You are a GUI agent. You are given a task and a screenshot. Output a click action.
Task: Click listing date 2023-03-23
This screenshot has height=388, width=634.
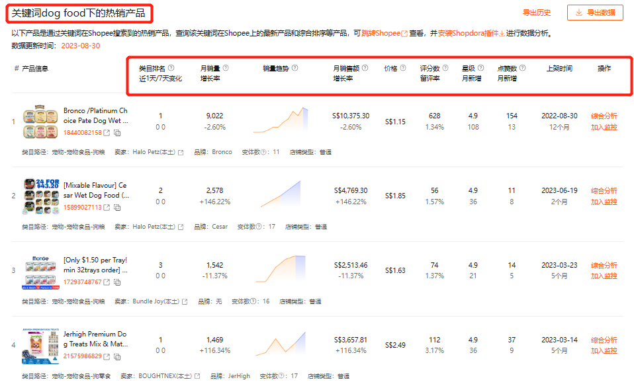coord(559,265)
